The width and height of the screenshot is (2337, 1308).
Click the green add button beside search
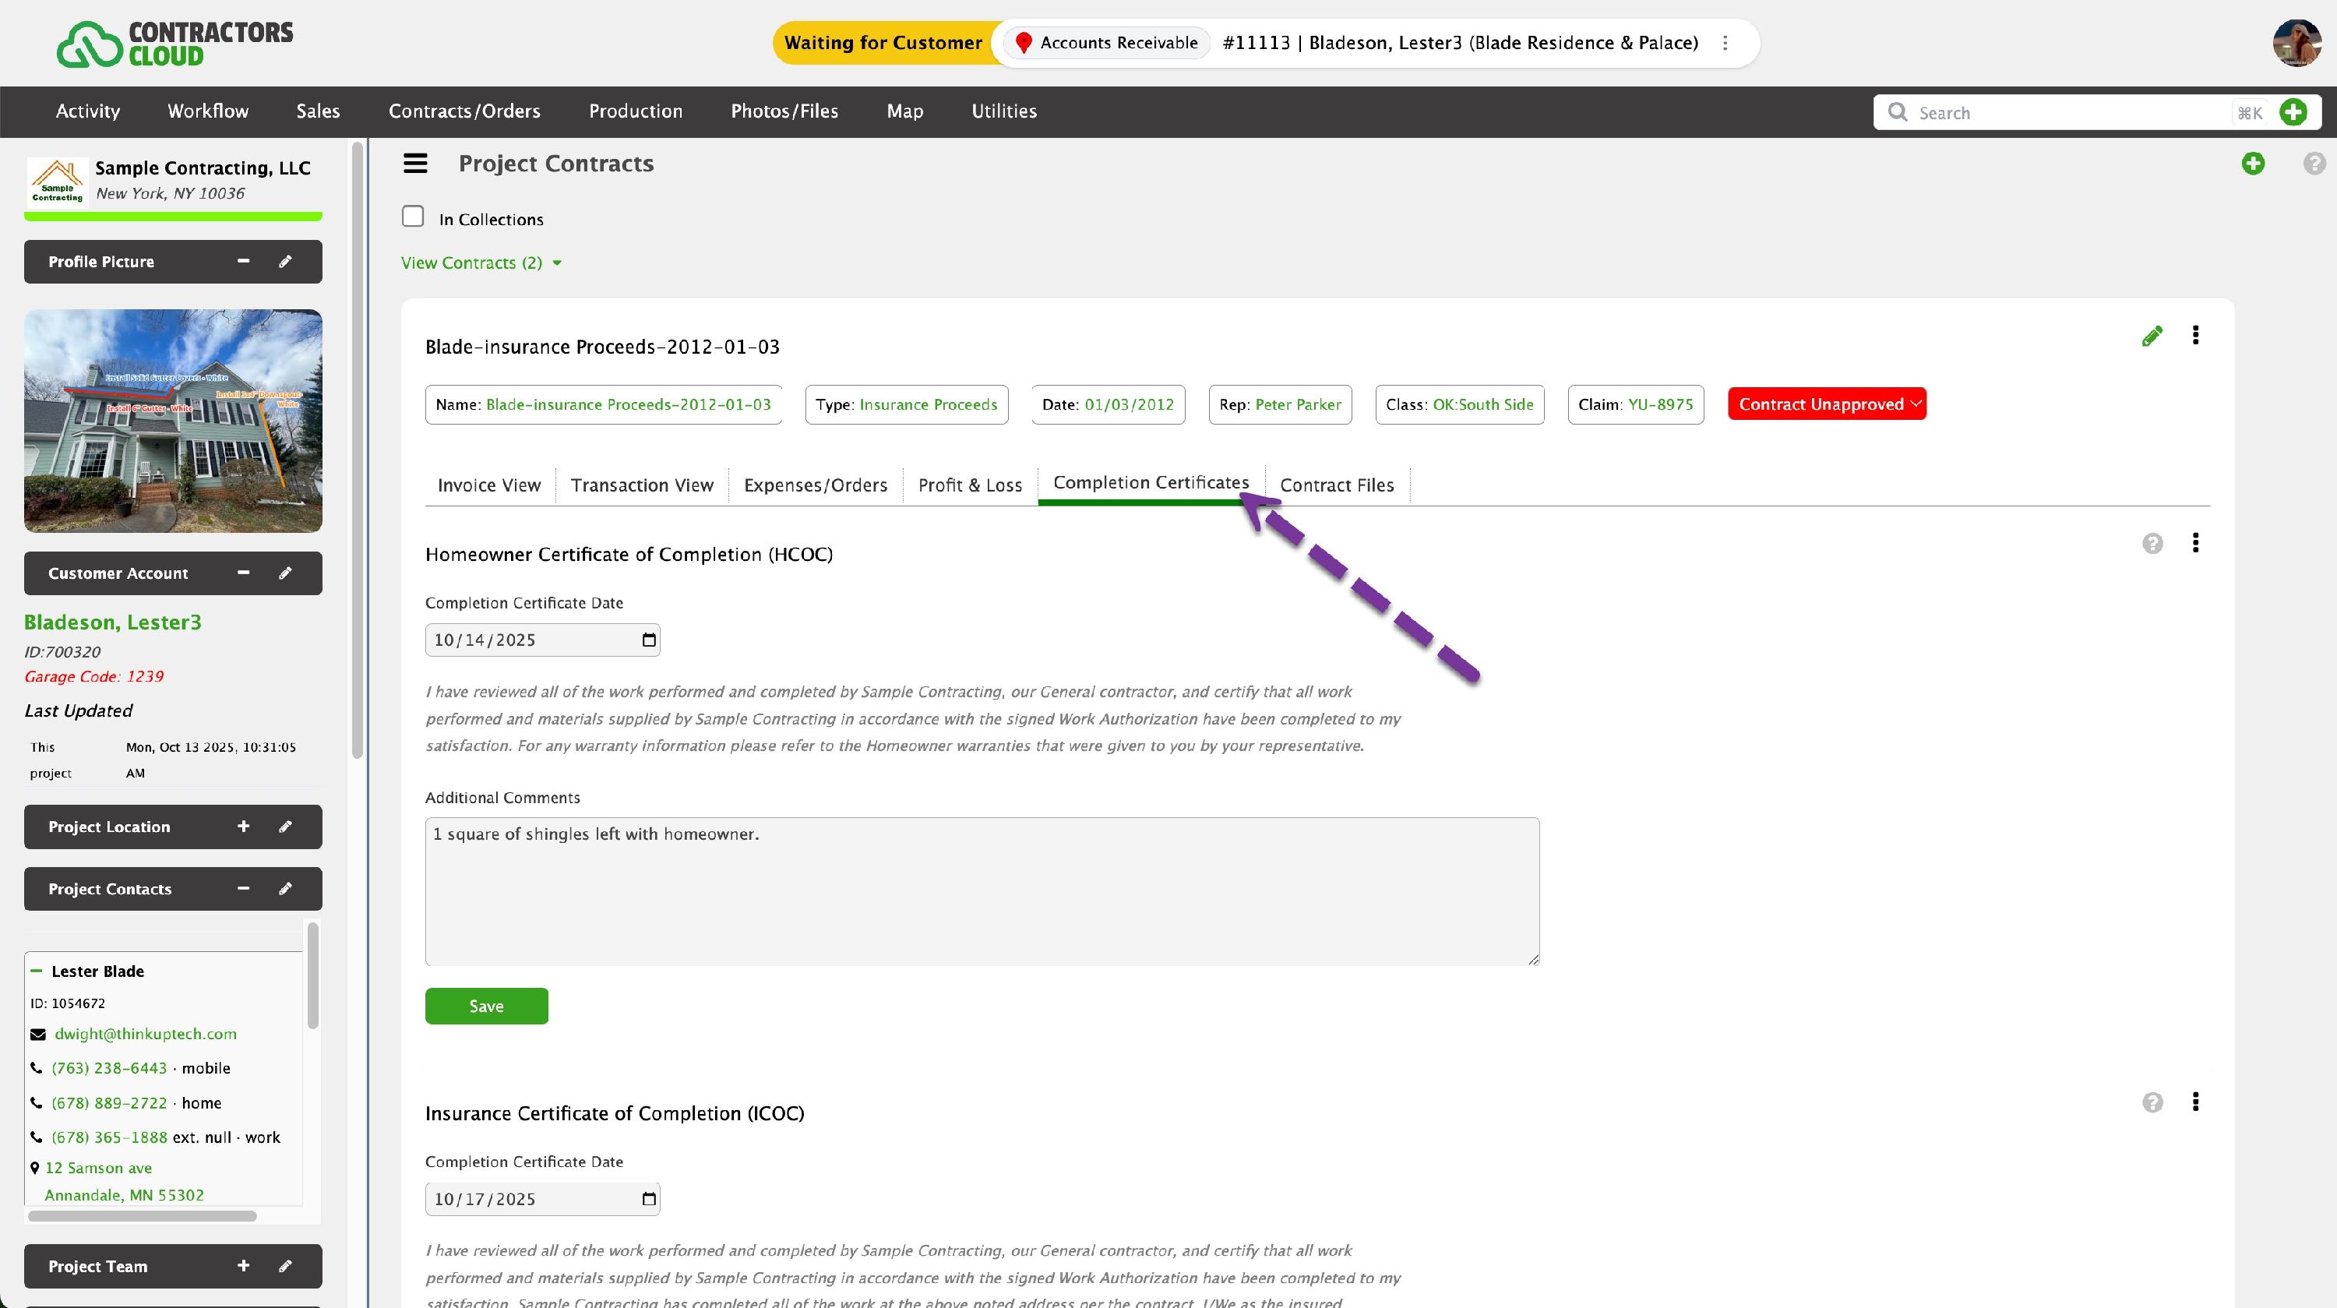(x=2293, y=112)
